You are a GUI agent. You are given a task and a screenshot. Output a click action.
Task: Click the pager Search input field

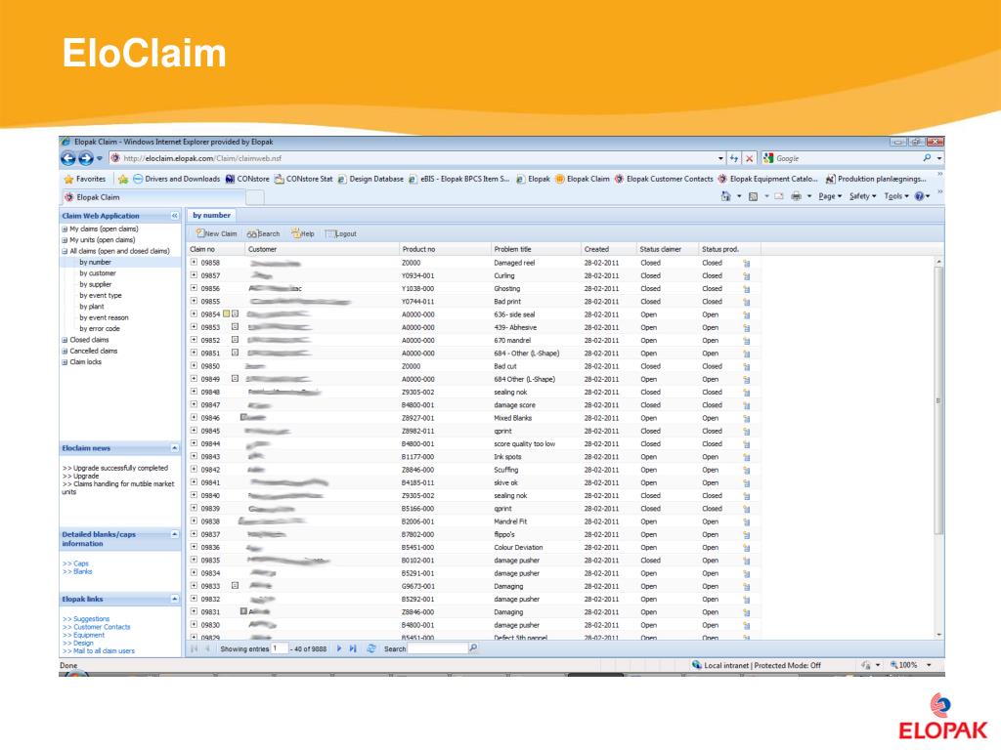(437, 648)
